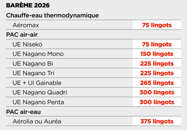Click the BARÈME 2026 title
This screenshot has width=187, height=130.
point(28,5)
